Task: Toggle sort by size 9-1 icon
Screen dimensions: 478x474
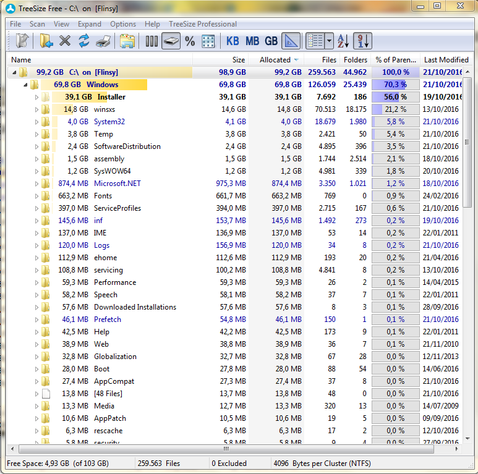Action: tap(362, 41)
